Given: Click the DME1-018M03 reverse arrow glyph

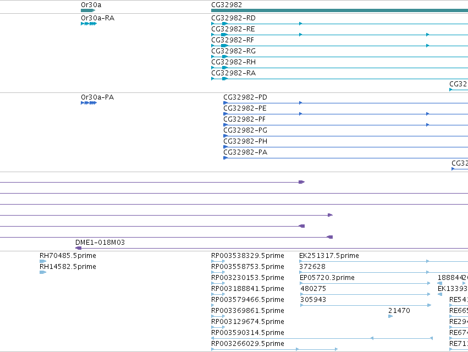Looking at the screenshot, I should tap(79, 248).
